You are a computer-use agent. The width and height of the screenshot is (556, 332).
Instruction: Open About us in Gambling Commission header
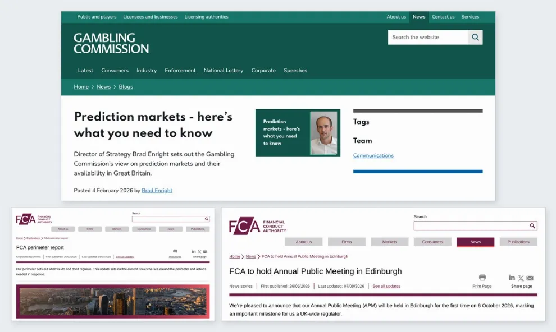pyautogui.click(x=396, y=17)
